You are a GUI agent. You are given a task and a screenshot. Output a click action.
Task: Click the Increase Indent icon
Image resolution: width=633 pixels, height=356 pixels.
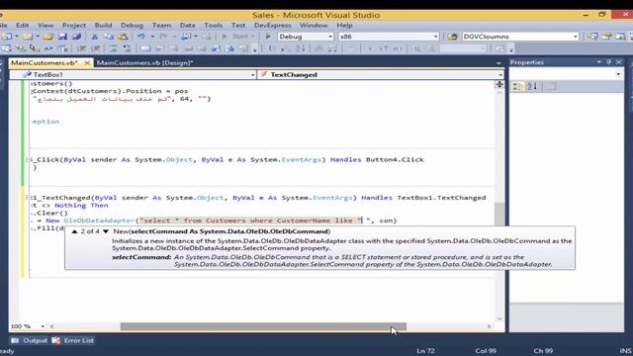tap(96, 48)
